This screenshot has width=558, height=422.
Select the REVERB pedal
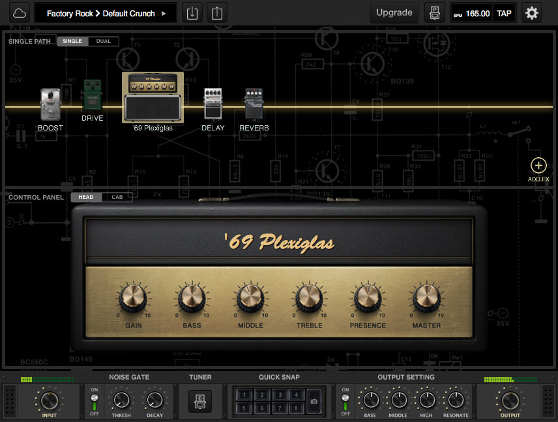254,104
